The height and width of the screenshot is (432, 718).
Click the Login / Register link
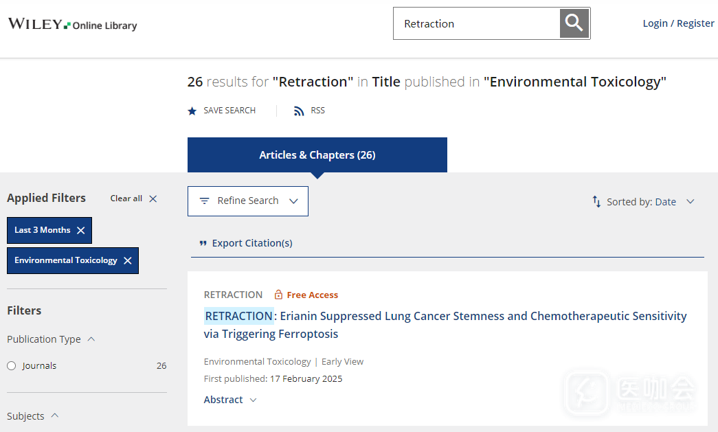click(678, 23)
